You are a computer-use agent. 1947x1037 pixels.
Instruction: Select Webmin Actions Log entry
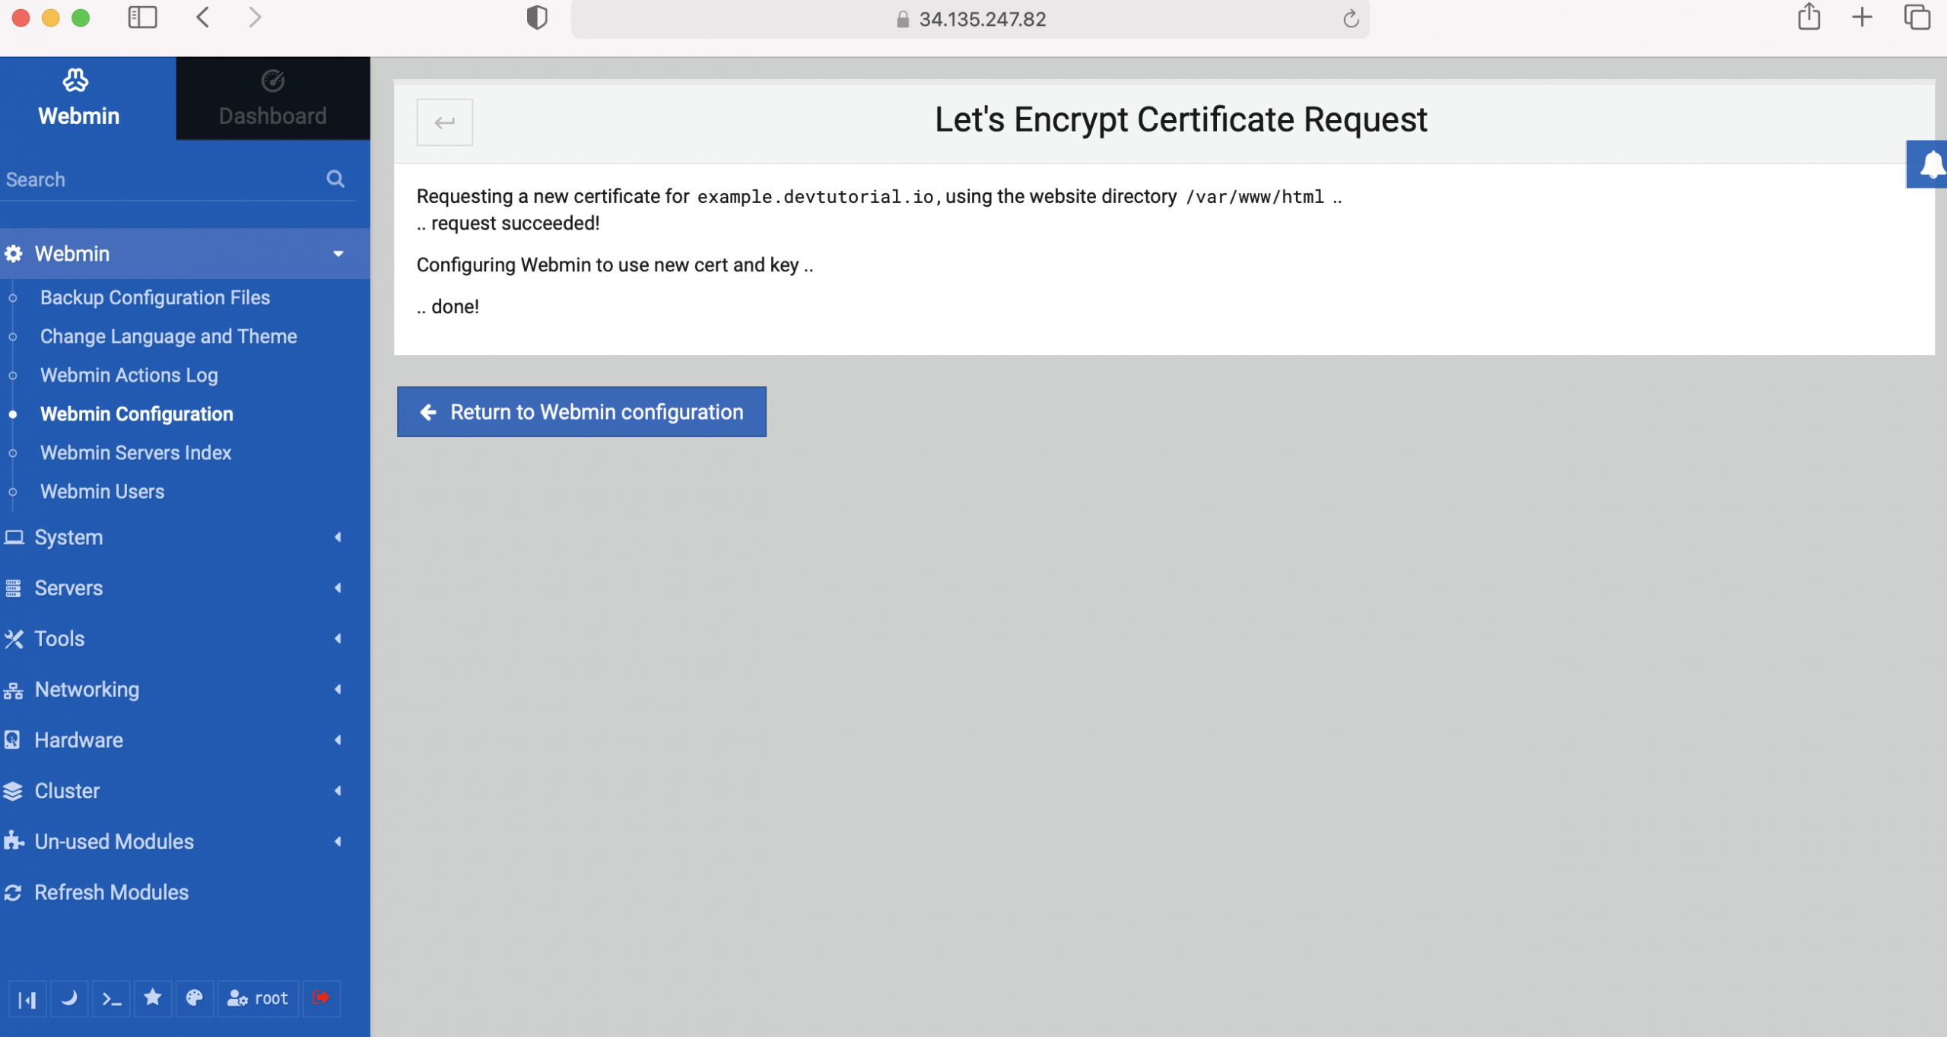(x=129, y=374)
